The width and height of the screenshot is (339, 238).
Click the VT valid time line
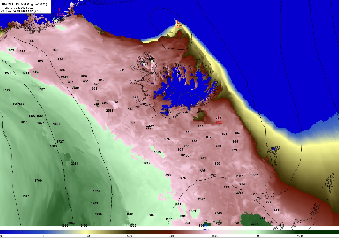[x=21, y=11]
